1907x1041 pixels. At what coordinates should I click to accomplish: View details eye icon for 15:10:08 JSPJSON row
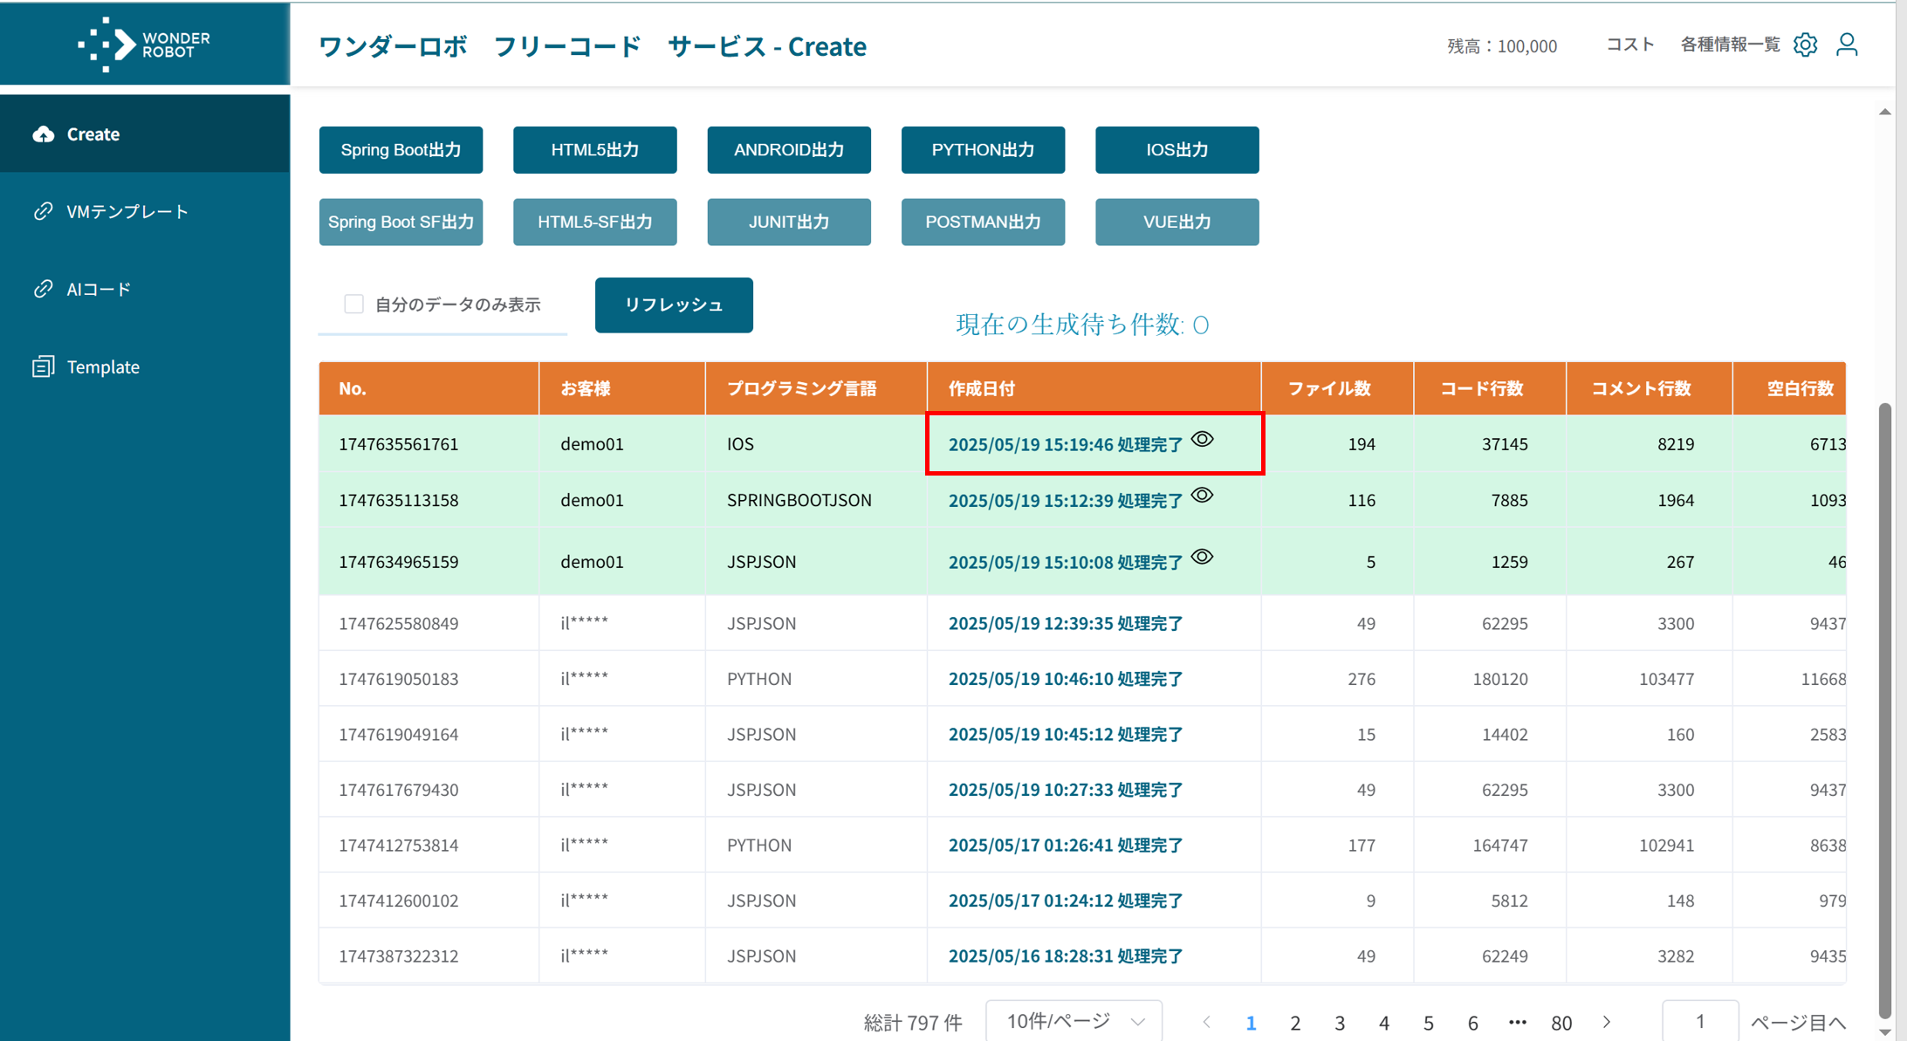[x=1203, y=557]
